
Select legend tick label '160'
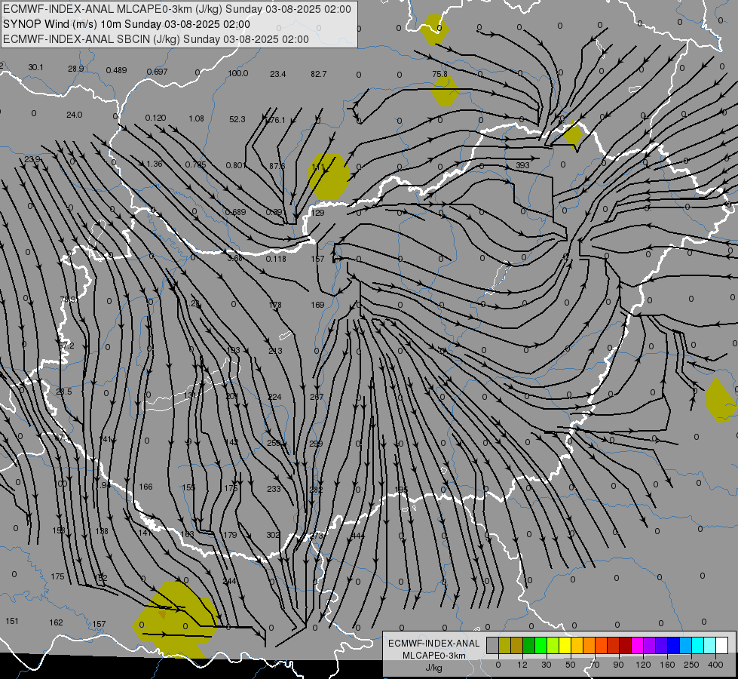click(667, 665)
